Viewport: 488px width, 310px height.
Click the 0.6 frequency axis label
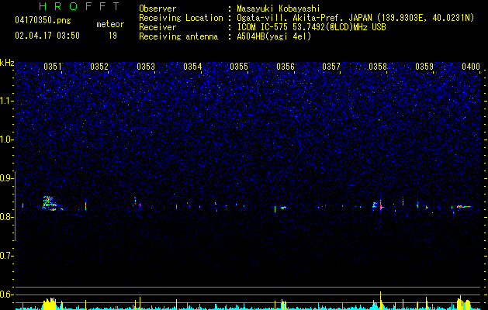pos(6,294)
